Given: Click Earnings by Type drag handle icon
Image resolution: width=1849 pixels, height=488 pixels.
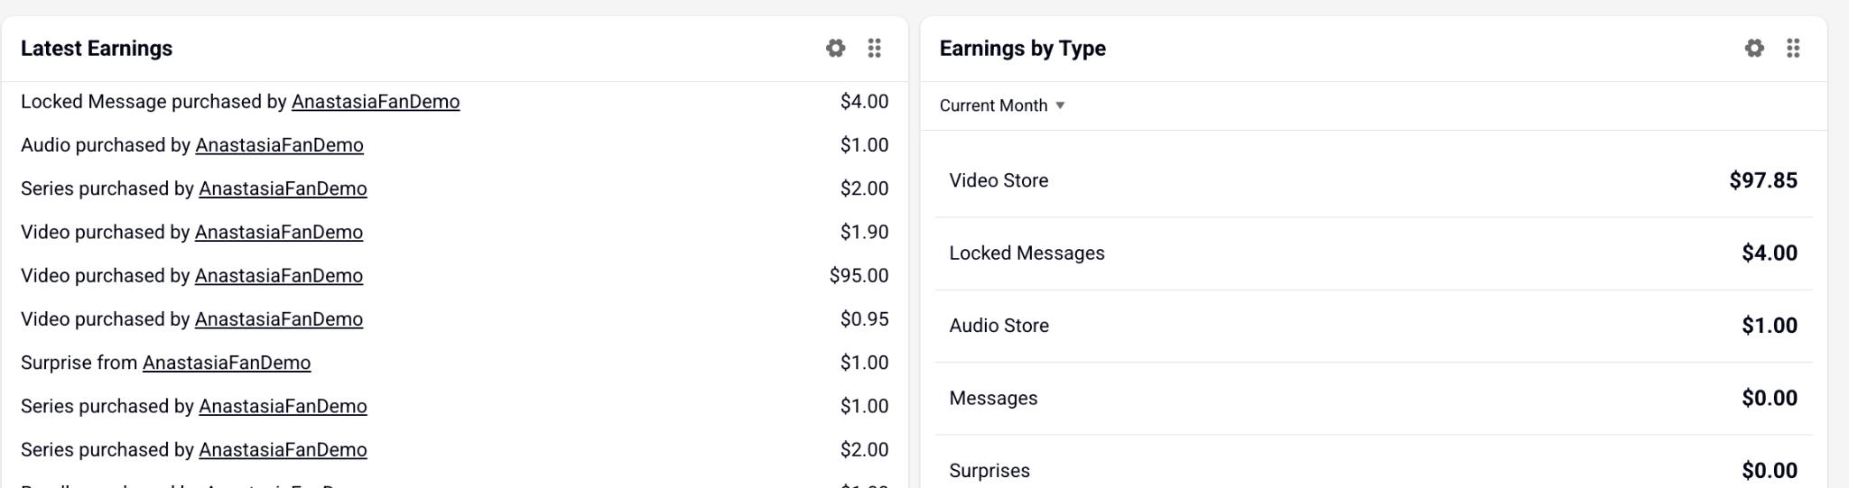Looking at the screenshot, I should [x=1793, y=48].
